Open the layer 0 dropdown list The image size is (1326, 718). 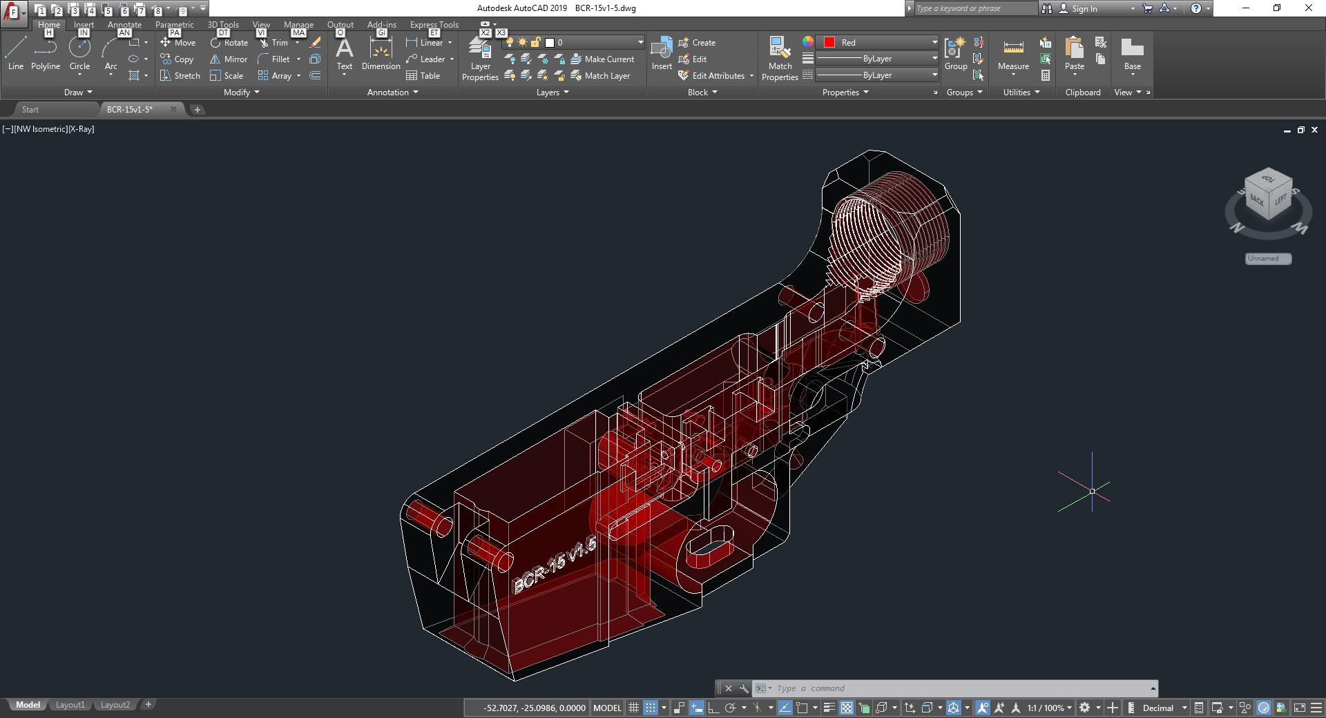click(640, 42)
